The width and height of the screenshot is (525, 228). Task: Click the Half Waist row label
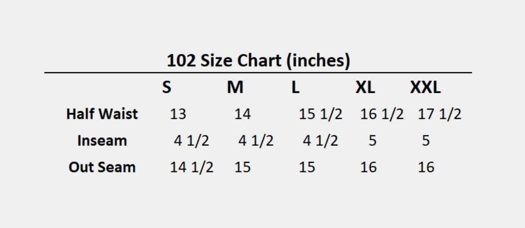click(102, 114)
